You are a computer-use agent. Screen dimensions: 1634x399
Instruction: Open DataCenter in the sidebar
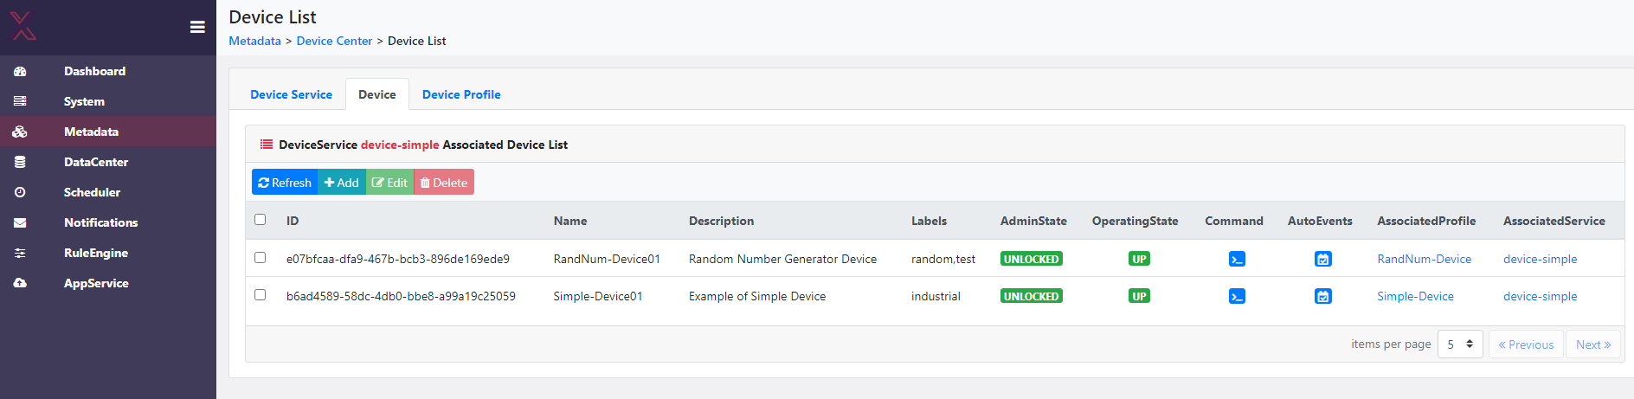pos(95,162)
